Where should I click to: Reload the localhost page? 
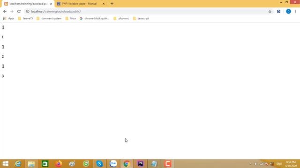19,11
